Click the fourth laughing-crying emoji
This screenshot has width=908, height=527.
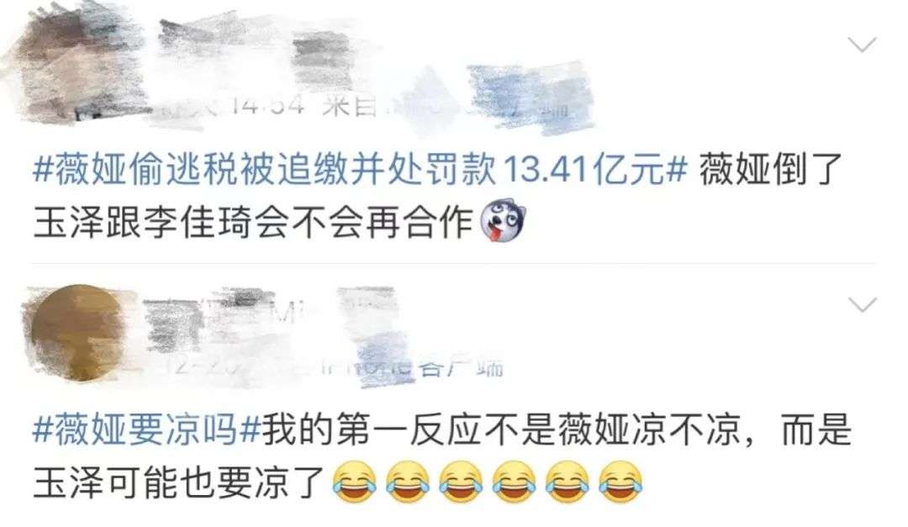pos(515,482)
